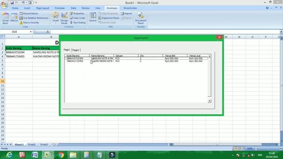Click Expansion Packs
The height and width of the screenshot is (159, 283).
point(109,18)
